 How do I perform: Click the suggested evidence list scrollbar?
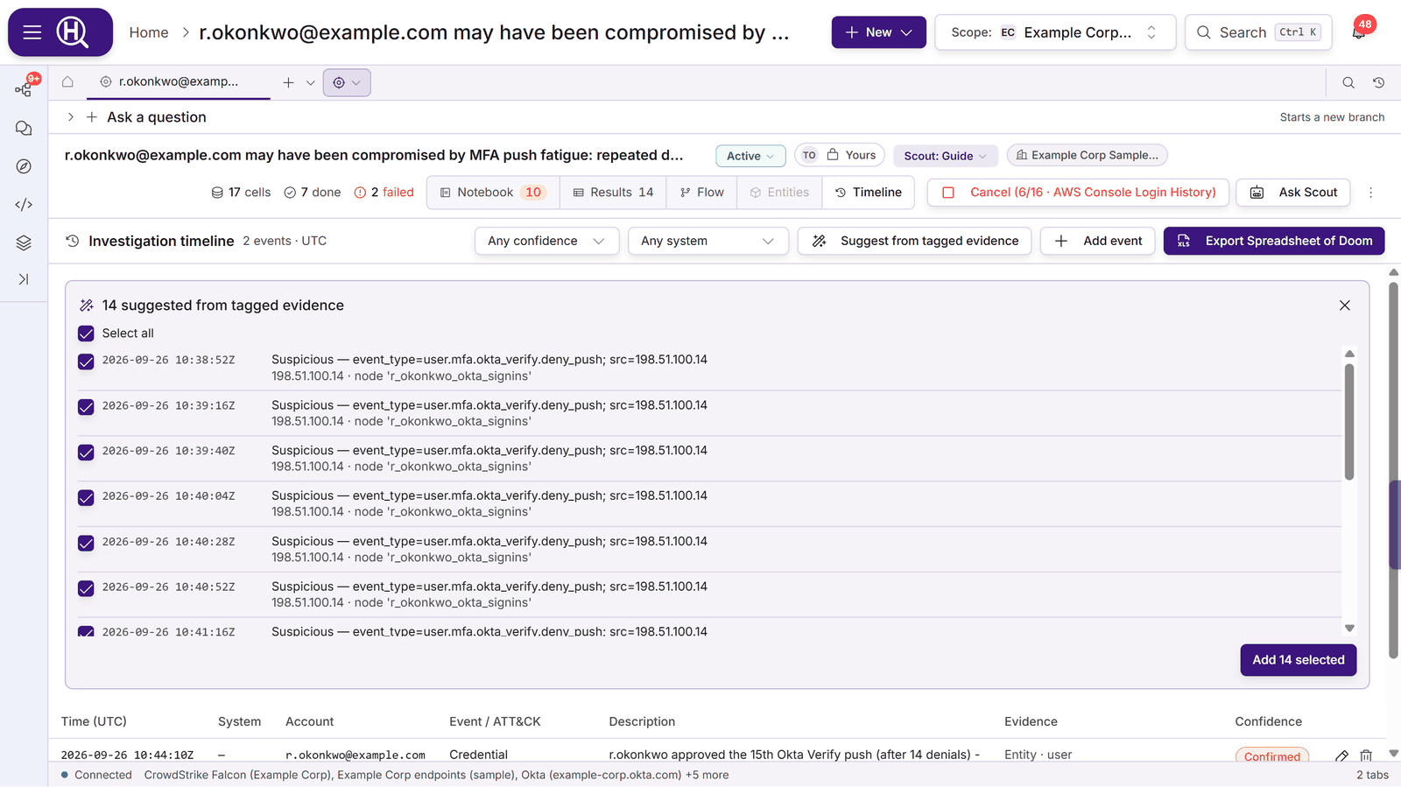tap(1349, 422)
